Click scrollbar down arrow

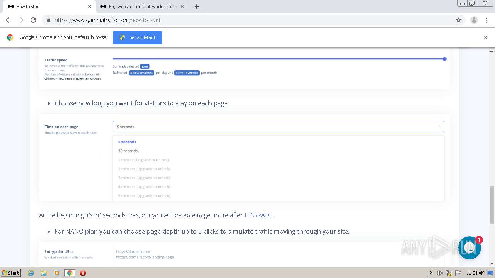[x=492, y=264]
